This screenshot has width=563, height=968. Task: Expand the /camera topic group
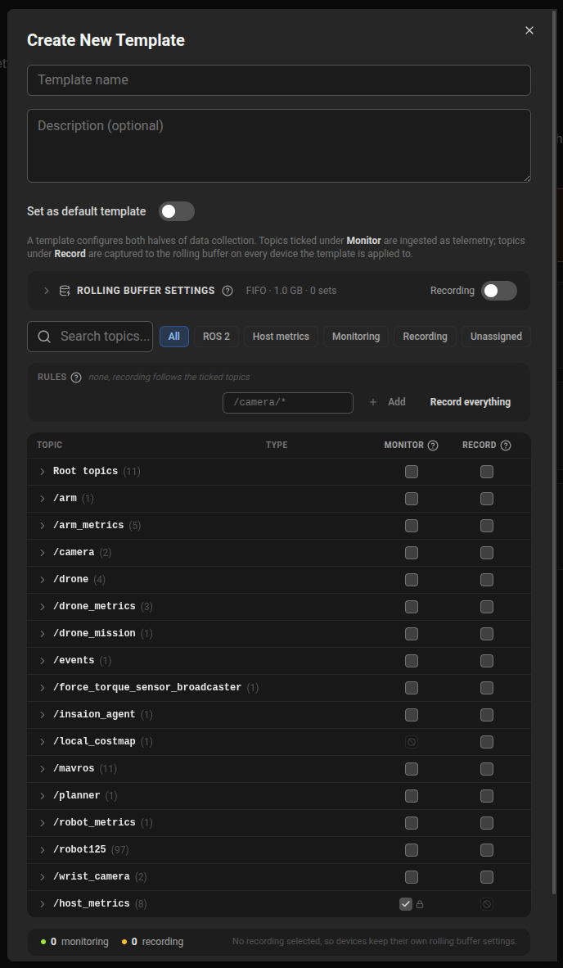pyautogui.click(x=43, y=553)
